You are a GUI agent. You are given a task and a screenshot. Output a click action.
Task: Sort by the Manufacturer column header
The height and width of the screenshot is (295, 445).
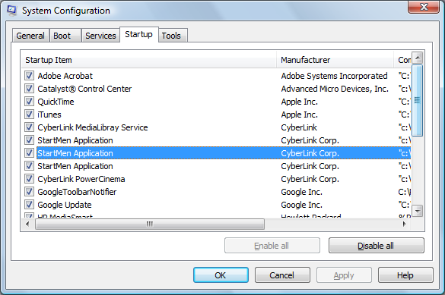click(x=335, y=60)
